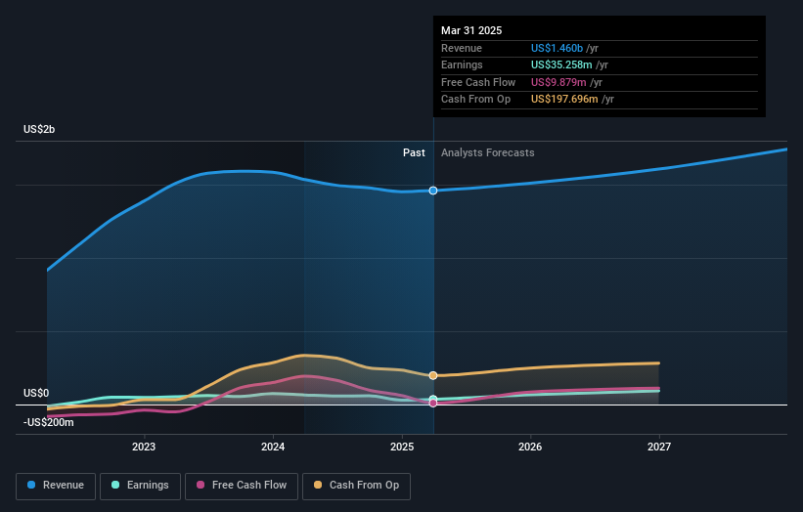Click the pink Free Cash Flow legend dot
Viewport: 803px width, 512px height.
point(201,485)
